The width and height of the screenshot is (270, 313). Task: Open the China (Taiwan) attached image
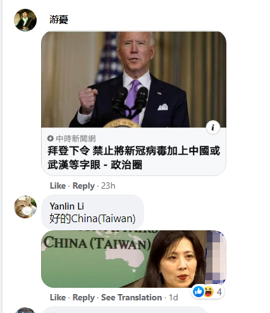(x=133, y=259)
